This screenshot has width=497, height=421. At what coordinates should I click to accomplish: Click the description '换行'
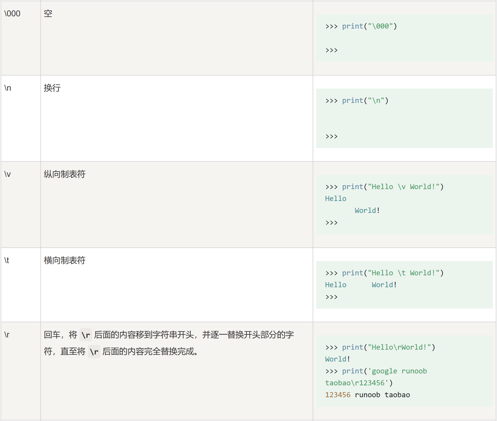[52, 88]
